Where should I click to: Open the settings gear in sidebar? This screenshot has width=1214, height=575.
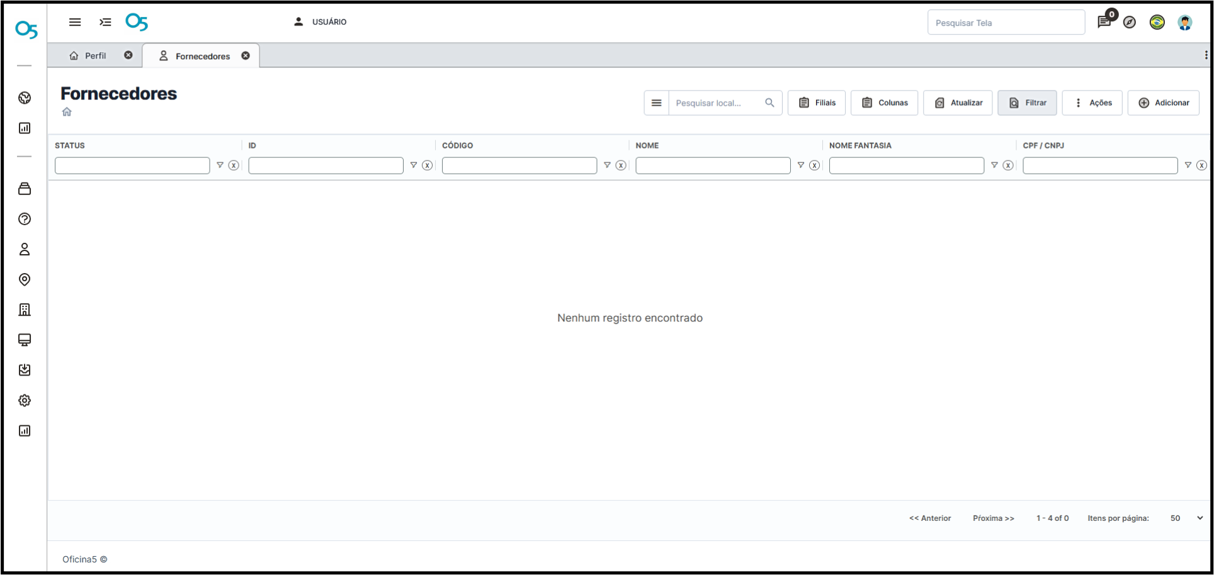click(25, 400)
